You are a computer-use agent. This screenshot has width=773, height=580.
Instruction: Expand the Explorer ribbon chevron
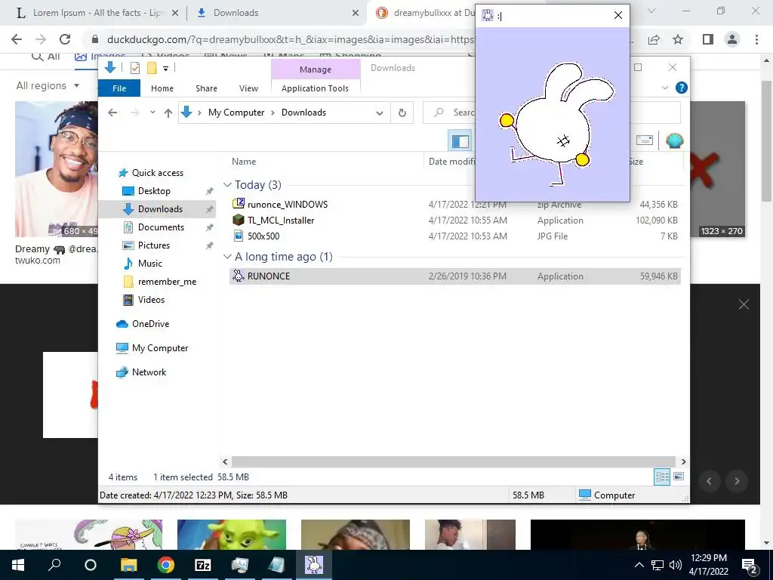coord(664,88)
